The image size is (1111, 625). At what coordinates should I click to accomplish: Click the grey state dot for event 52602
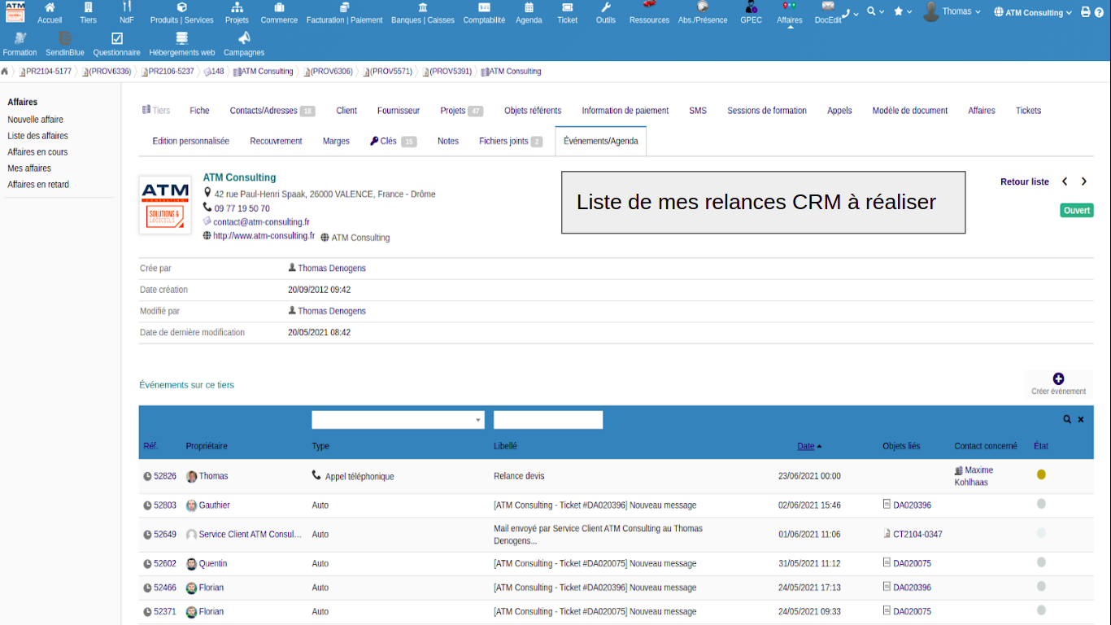click(x=1041, y=562)
